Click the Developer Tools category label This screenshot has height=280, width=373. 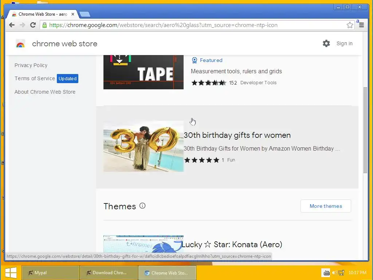coord(258,83)
